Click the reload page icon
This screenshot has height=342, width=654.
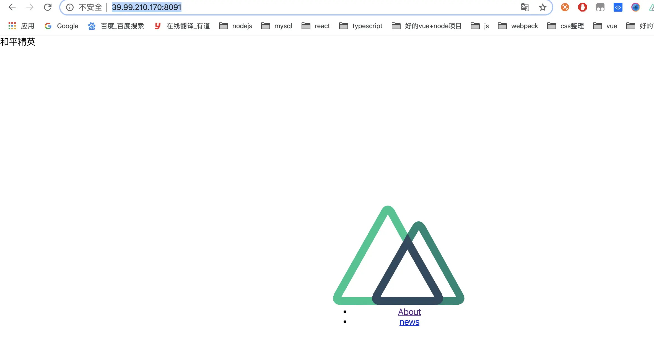[x=48, y=7]
